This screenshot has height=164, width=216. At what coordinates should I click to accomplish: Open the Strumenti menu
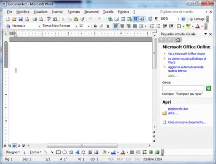point(92,12)
